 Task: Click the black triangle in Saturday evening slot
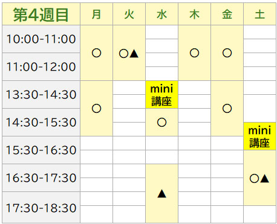pos(264,179)
